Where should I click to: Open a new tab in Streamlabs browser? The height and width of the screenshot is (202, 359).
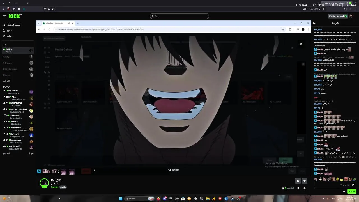pyautogui.click(x=78, y=23)
